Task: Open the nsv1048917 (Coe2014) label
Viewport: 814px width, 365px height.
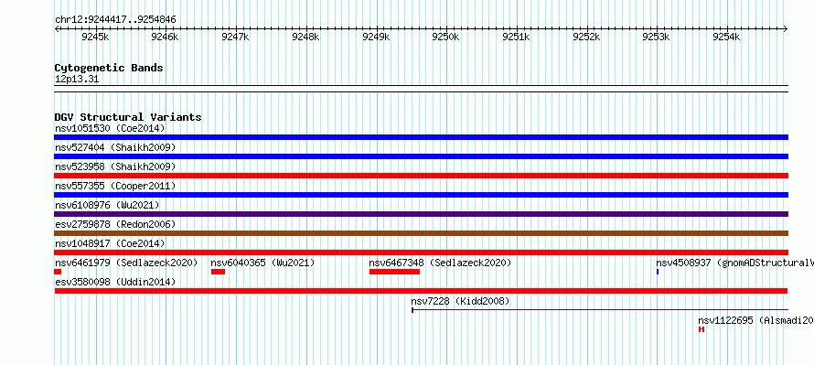Action: 110,243
